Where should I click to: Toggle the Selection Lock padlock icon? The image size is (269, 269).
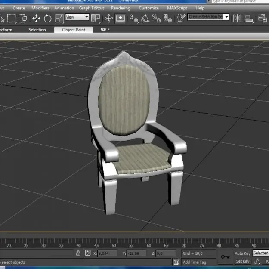coord(78,253)
